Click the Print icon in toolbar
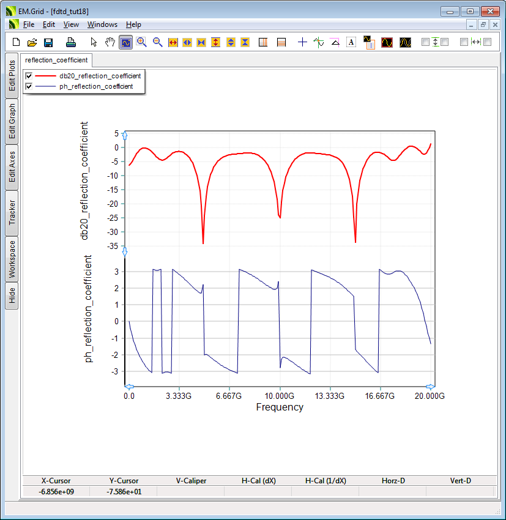The width and height of the screenshot is (506, 520). [70, 42]
